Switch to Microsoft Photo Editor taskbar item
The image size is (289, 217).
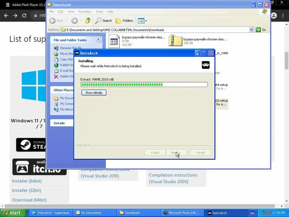coord(182,213)
